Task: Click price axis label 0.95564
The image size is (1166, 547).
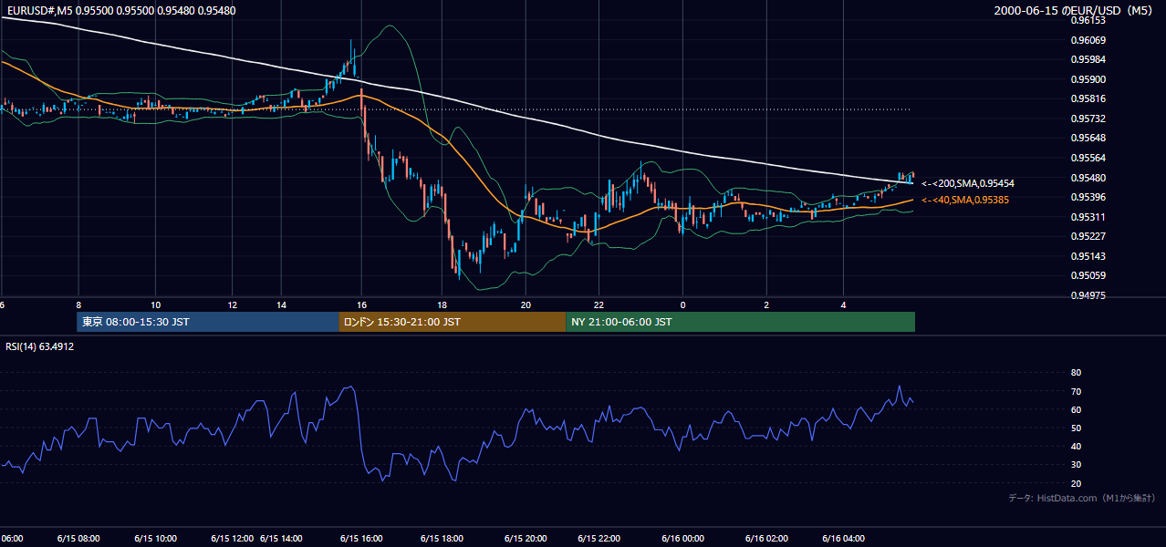Action: (1088, 158)
